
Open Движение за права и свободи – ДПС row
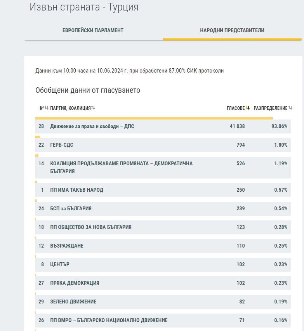point(163,127)
